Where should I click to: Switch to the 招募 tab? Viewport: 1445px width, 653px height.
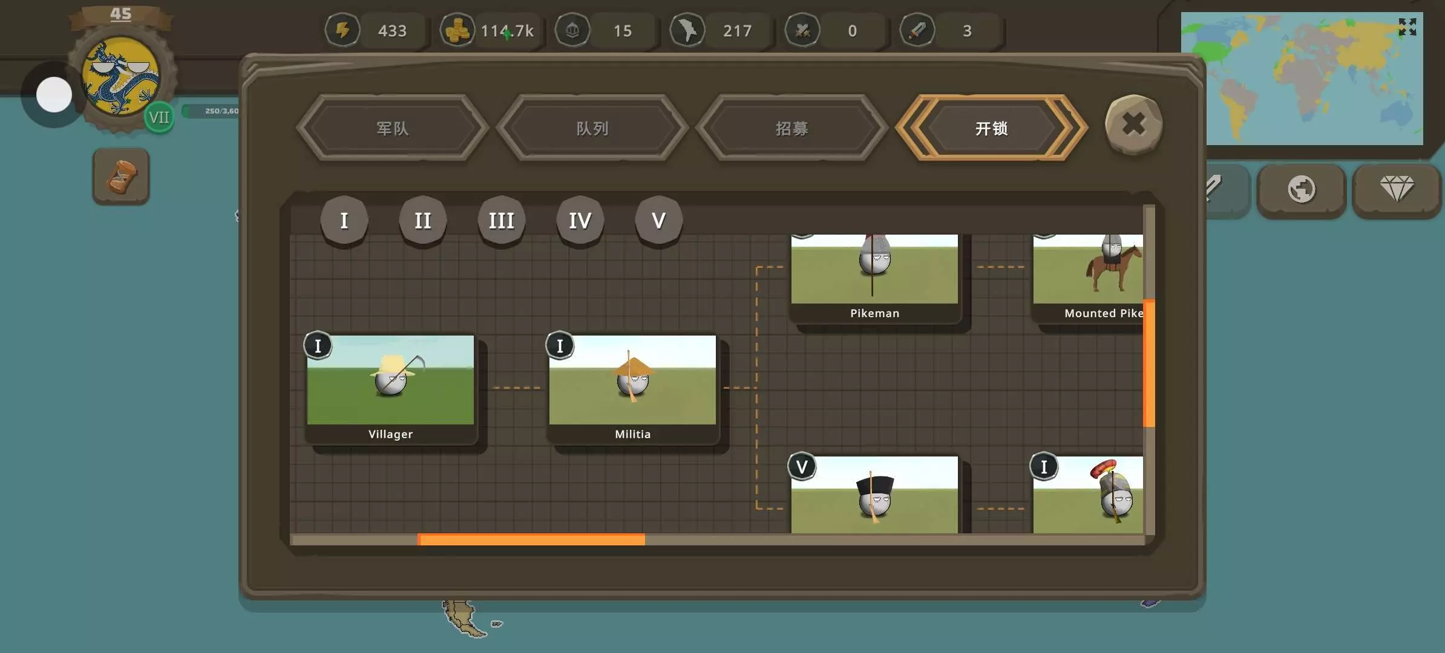point(791,128)
